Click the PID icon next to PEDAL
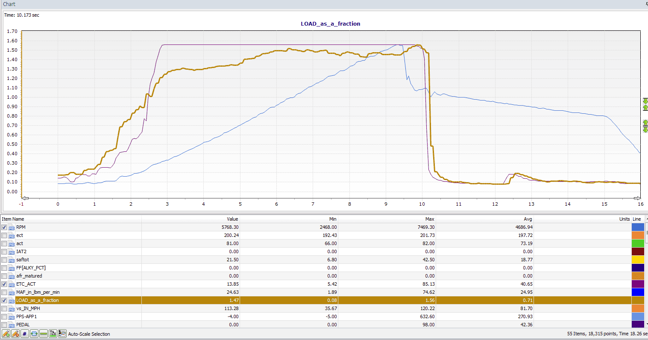Image resolution: width=648 pixels, height=340 pixels. (x=12, y=325)
